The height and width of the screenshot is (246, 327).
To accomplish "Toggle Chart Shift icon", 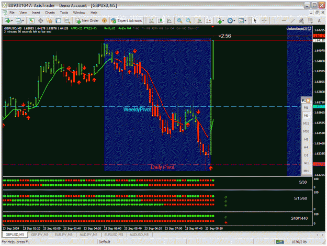I will (208, 20).
